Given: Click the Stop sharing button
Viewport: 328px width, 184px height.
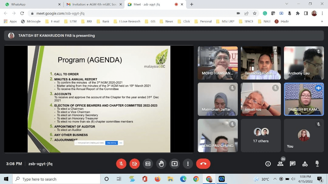Looking at the screenshot, I should click(111, 142).
